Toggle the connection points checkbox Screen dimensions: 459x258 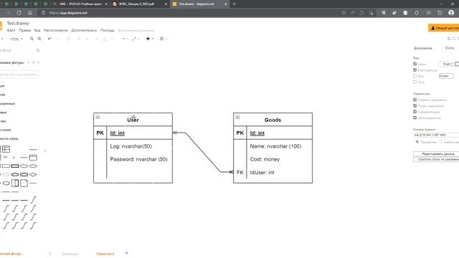coord(415,105)
